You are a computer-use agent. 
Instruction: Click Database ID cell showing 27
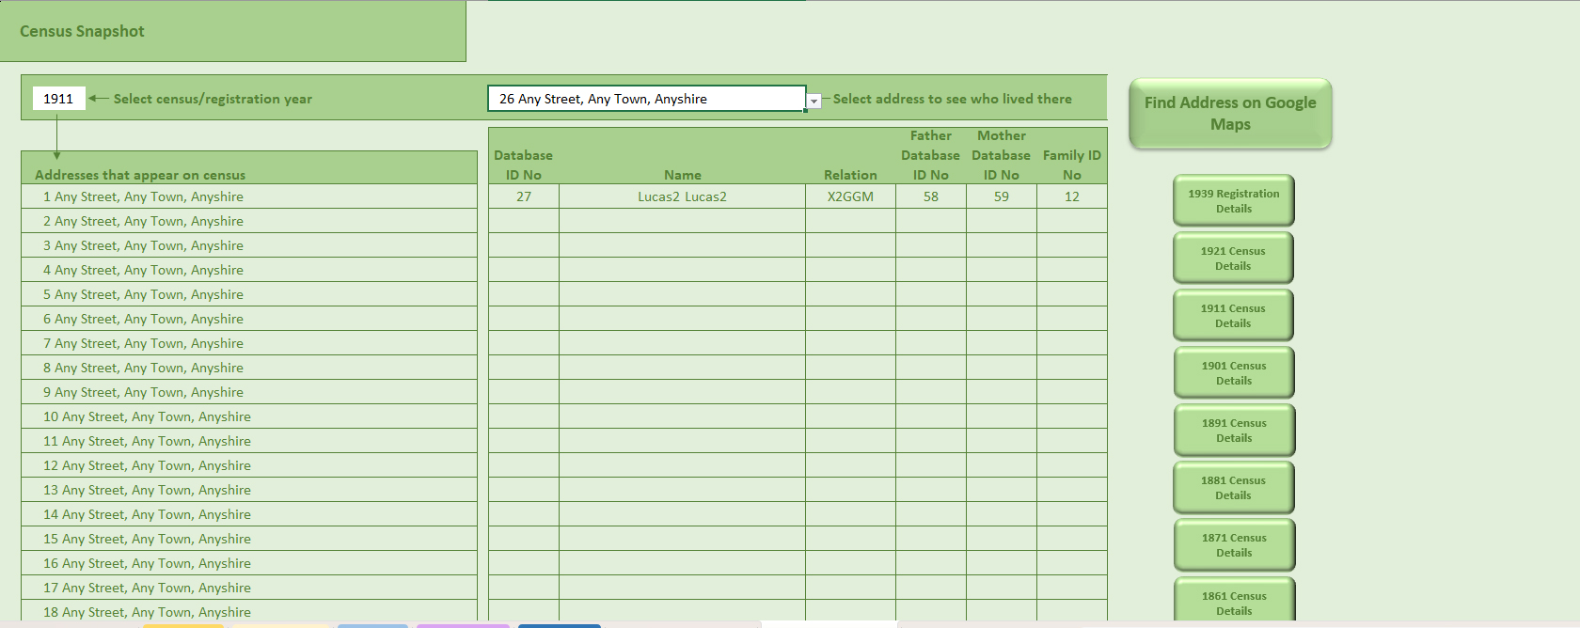[x=524, y=196]
